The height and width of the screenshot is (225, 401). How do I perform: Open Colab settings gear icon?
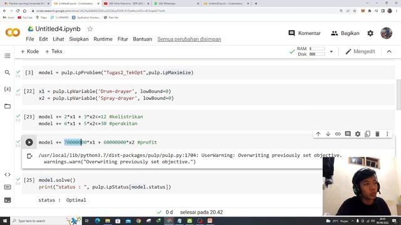tap(370, 33)
